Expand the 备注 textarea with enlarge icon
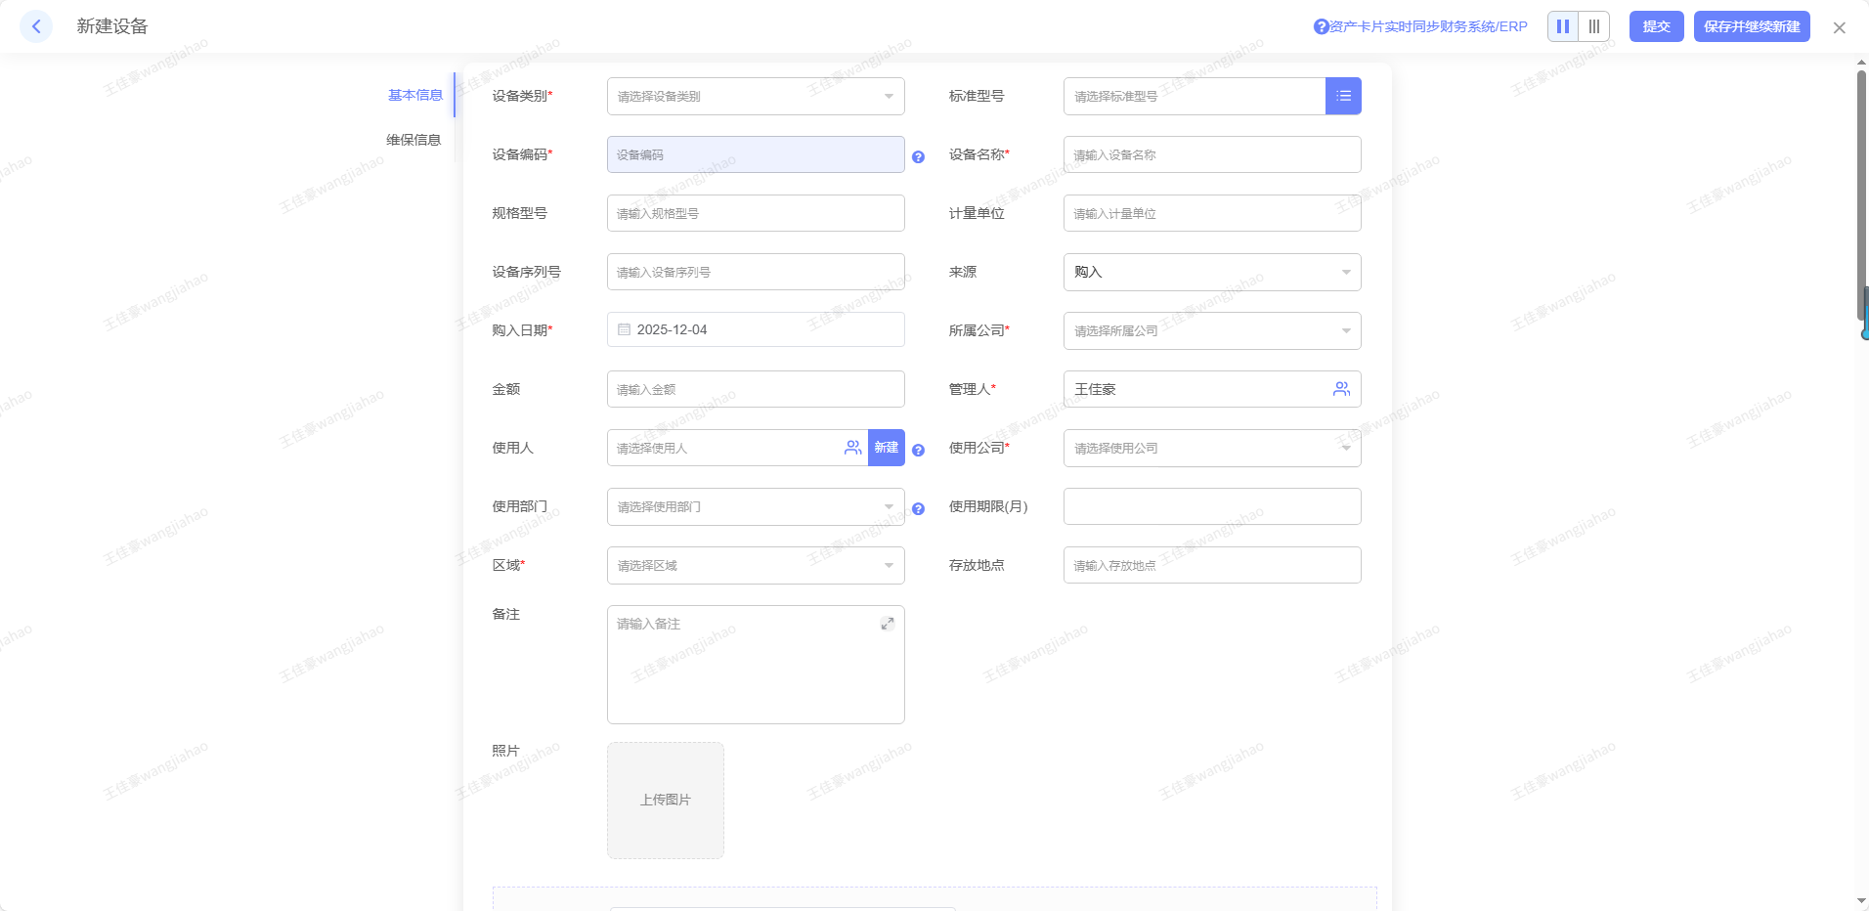This screenshot has width=1869, height=911. point(887,624)
